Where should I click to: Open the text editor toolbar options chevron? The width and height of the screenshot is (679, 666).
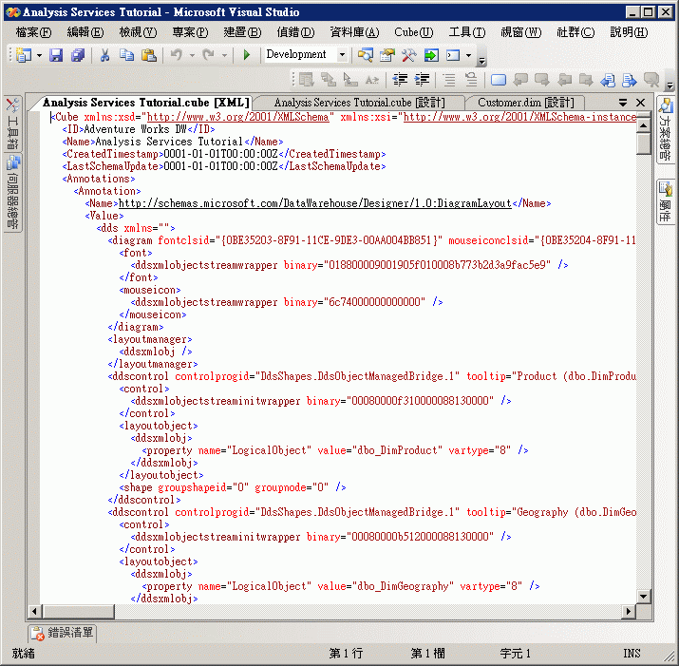click(x=670, y=85)
